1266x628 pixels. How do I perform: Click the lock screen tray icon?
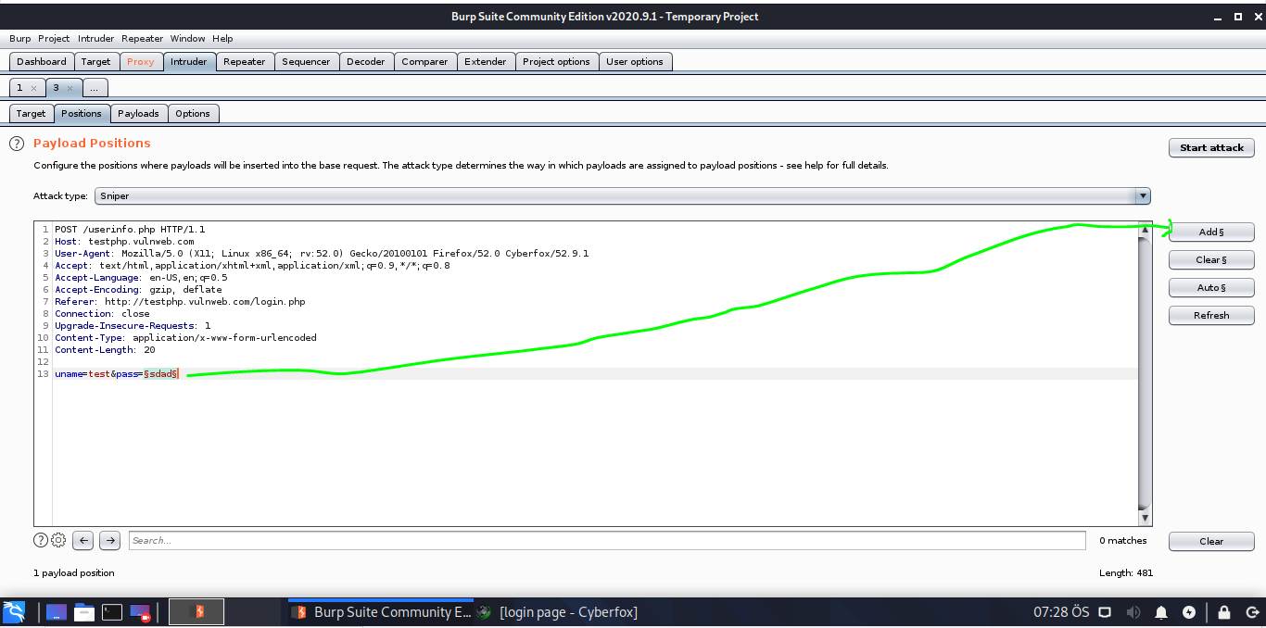(x=1224, y=612)
